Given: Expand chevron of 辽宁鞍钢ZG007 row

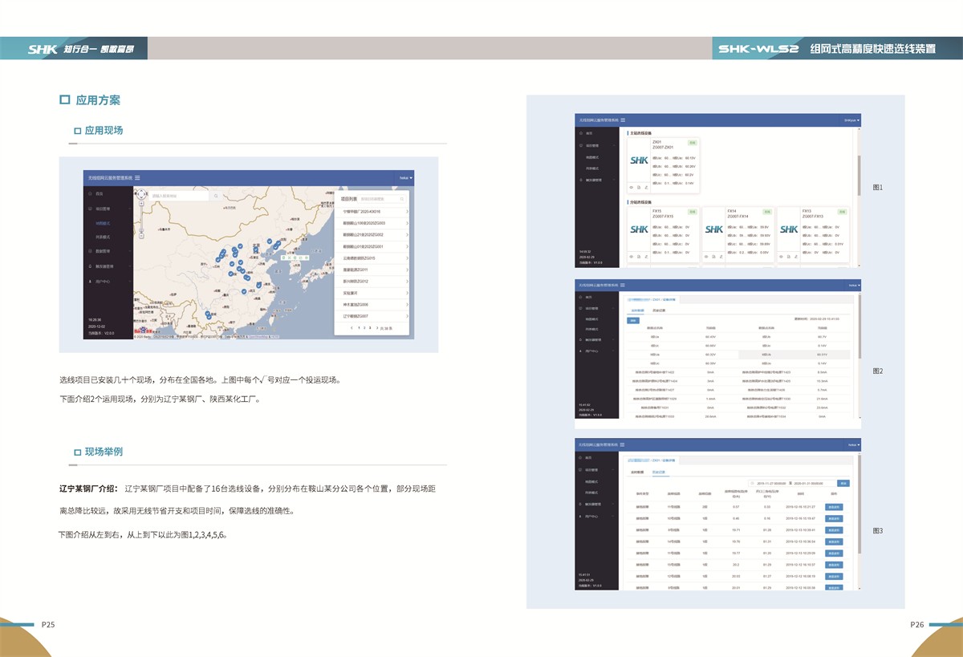Looking at the screenshot, I should tap(407, 316).
